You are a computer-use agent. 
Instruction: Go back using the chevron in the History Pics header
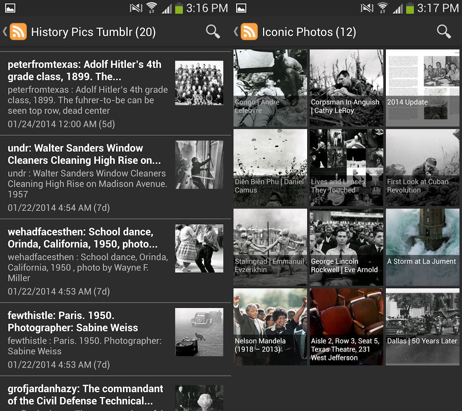click(x=5, y=32)
